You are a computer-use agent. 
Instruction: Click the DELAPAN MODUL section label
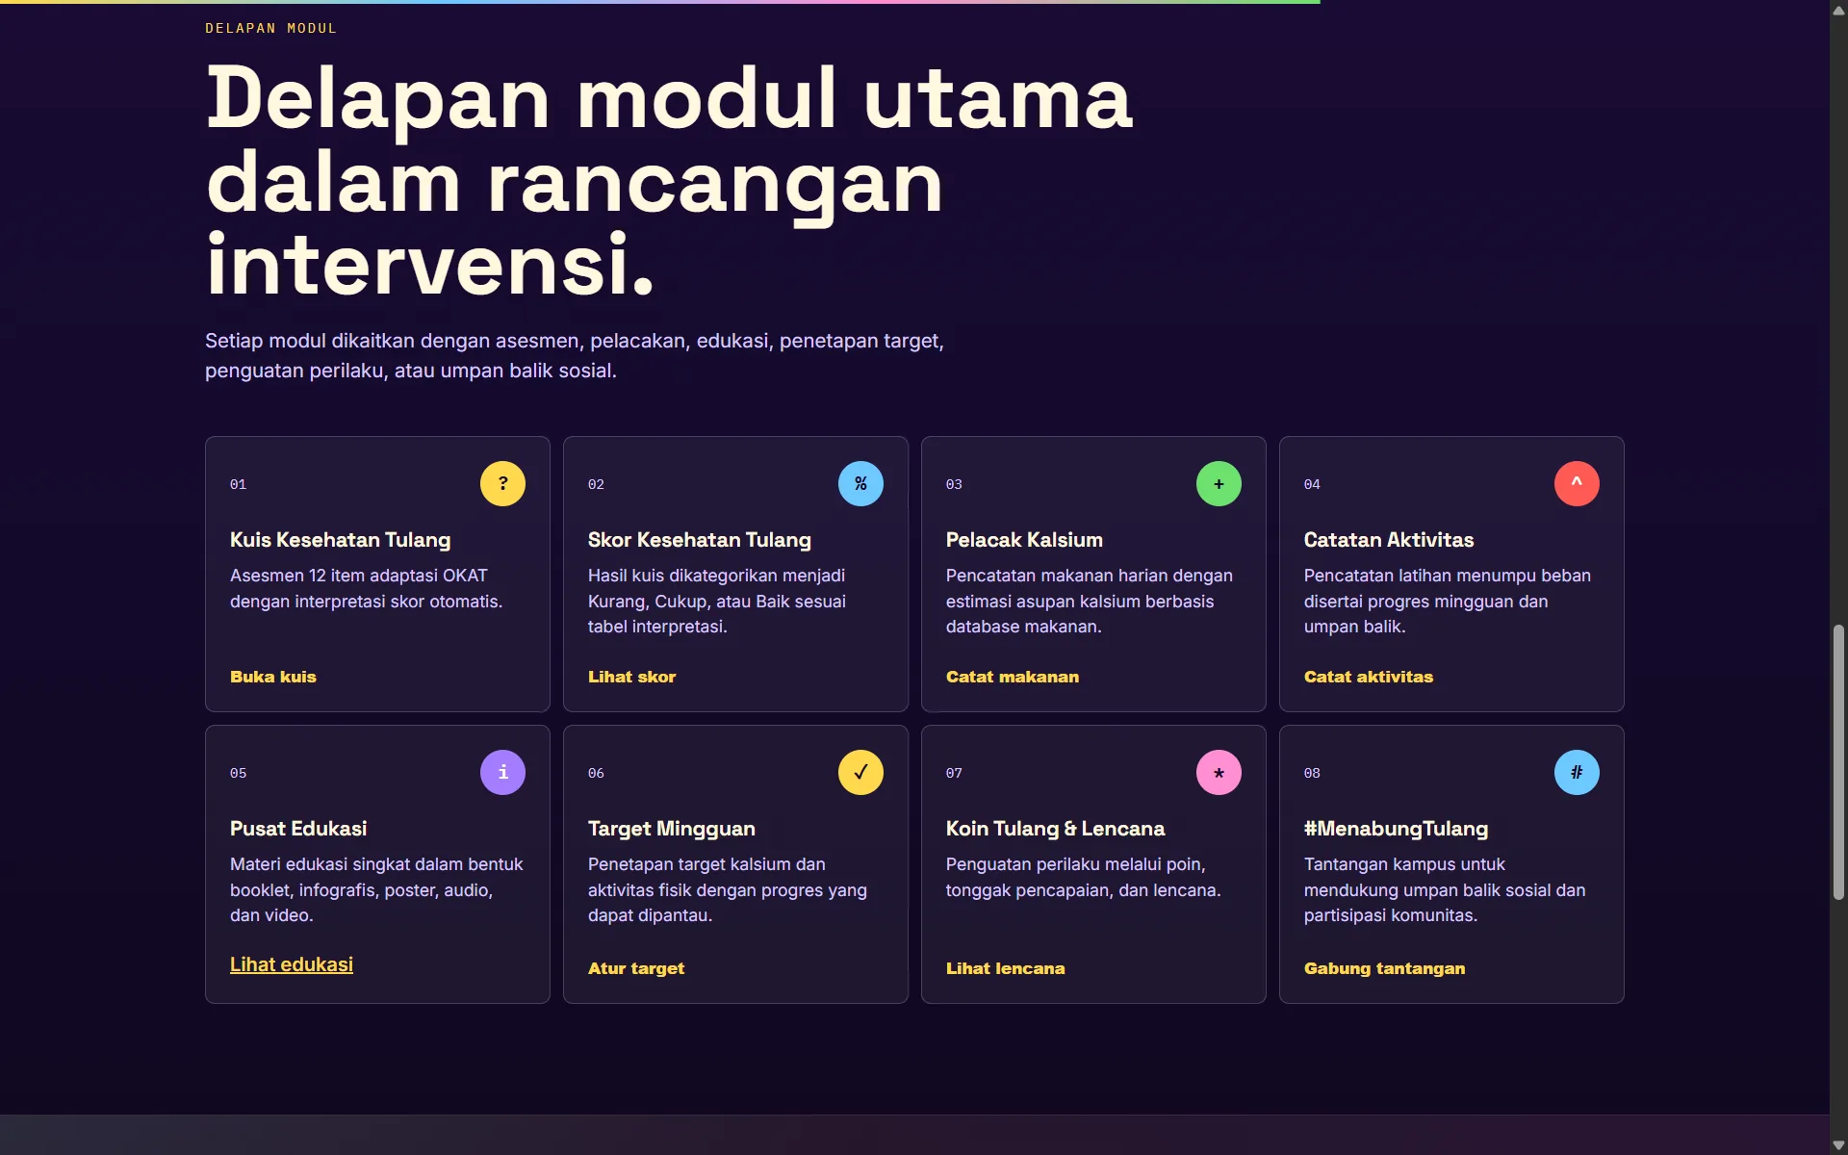(271, 28)
